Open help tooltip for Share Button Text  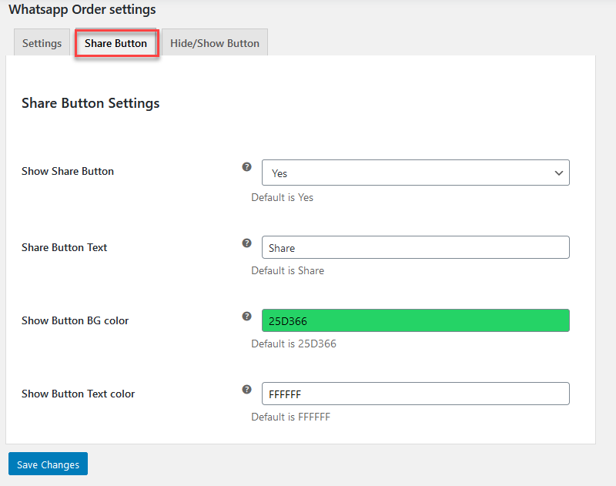point(246,243)
